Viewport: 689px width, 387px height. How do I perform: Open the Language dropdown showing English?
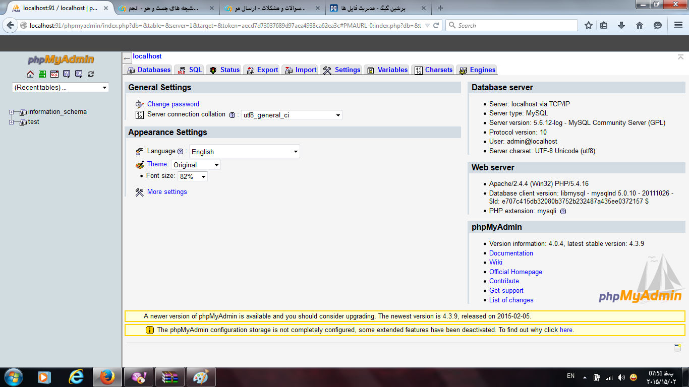click(x=245, y=152)
